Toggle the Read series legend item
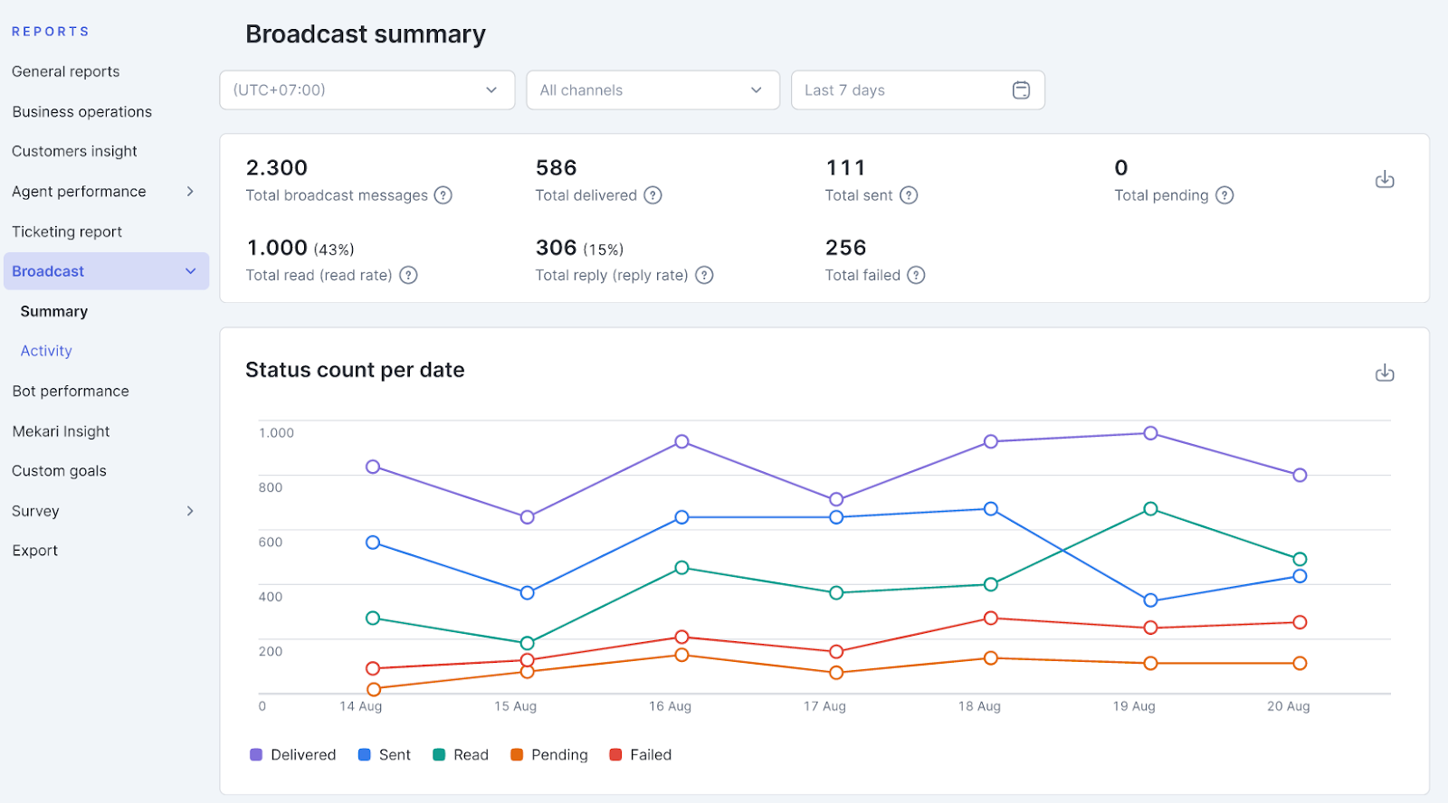This screenshot has height=803, width=1448. [461, 755]
